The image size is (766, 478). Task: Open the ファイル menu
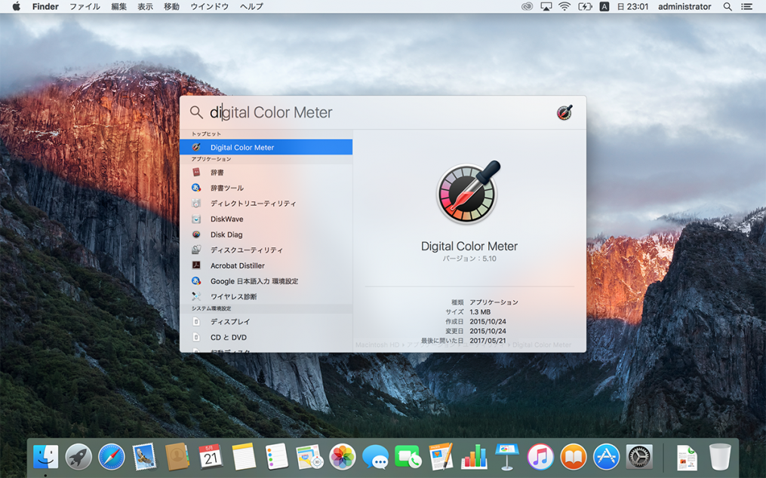85,6
